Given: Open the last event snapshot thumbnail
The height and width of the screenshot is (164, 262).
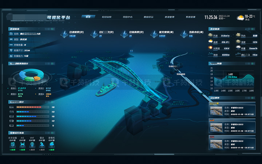Looking at the screenshot, I should pos(216,143).
